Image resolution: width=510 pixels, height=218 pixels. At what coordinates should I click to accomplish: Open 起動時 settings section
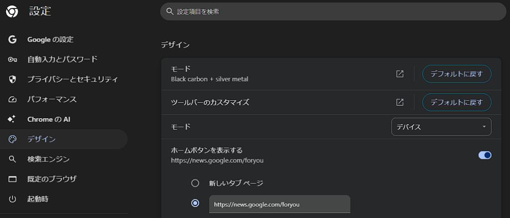pos(64,199)
